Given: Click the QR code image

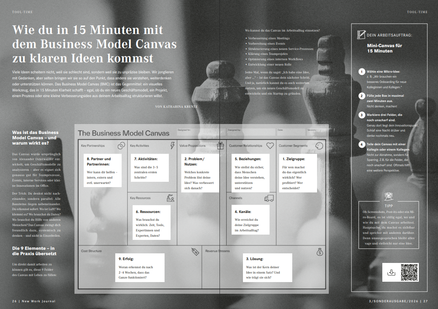Looking at the screenshot, I should tap(410, 272).
